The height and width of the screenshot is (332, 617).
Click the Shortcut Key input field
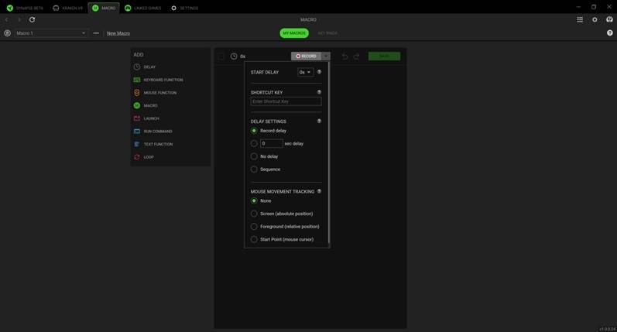[286, 101]
